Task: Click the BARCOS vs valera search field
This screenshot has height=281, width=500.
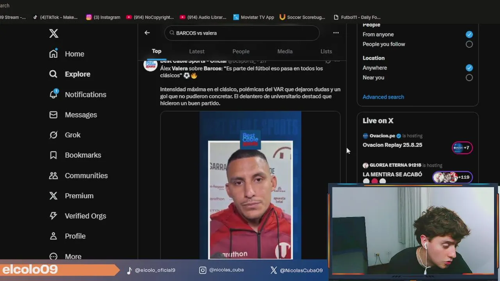Action: coord(242,33)
